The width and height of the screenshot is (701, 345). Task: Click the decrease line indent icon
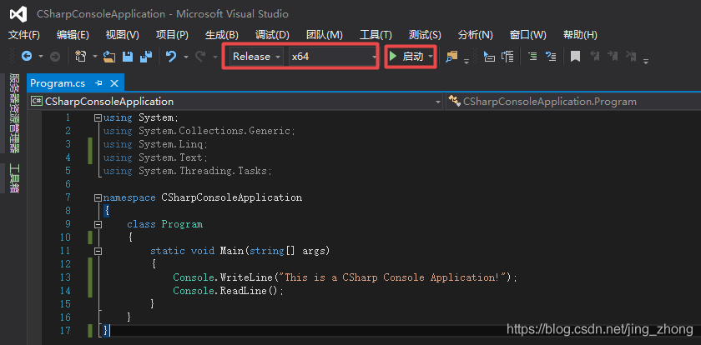click(490, 57)
